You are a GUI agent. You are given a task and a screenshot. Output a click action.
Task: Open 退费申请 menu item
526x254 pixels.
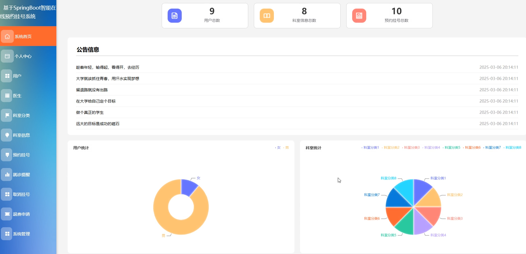28,214
